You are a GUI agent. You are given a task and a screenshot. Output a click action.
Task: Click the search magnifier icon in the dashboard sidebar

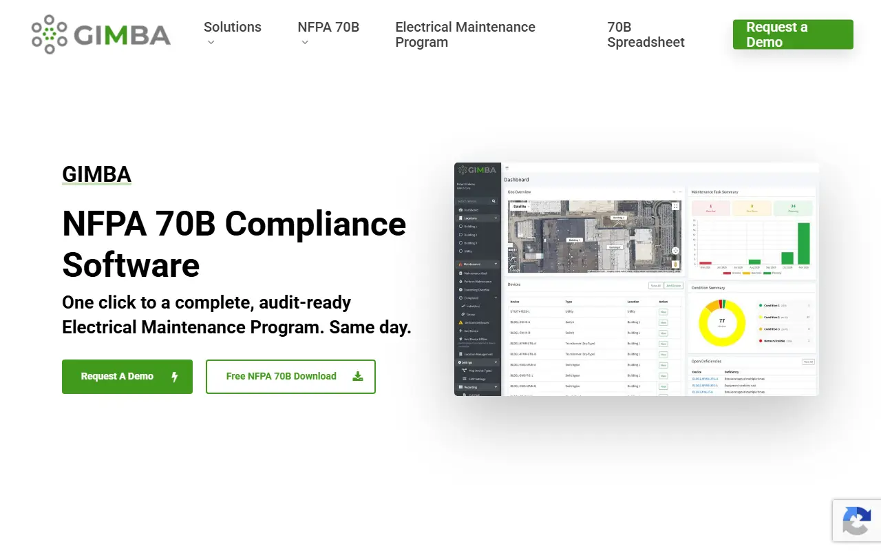[x=493, y=201]
